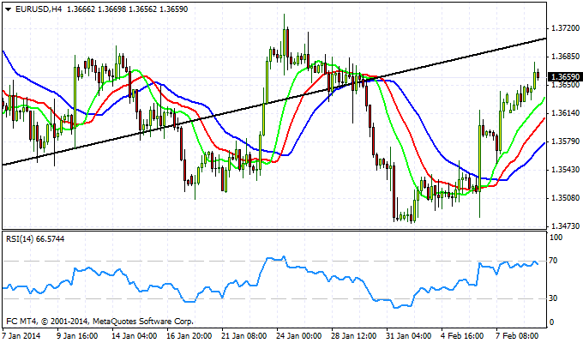Click the time axis label 31 Jan 04:00
The width and height of the screenshot is (583, 343).
[409, 335]
